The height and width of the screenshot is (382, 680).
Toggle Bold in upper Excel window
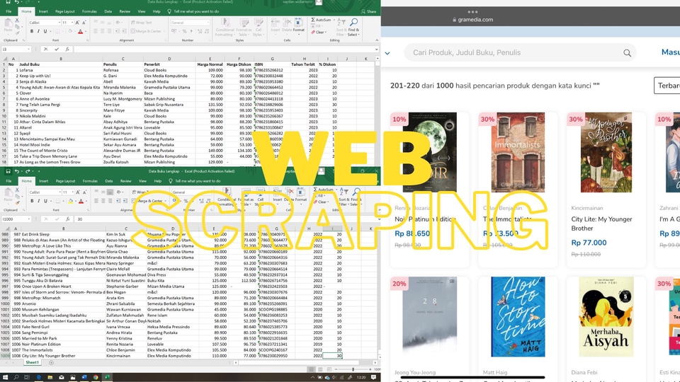pyautogui.click(x=32, y=31)
